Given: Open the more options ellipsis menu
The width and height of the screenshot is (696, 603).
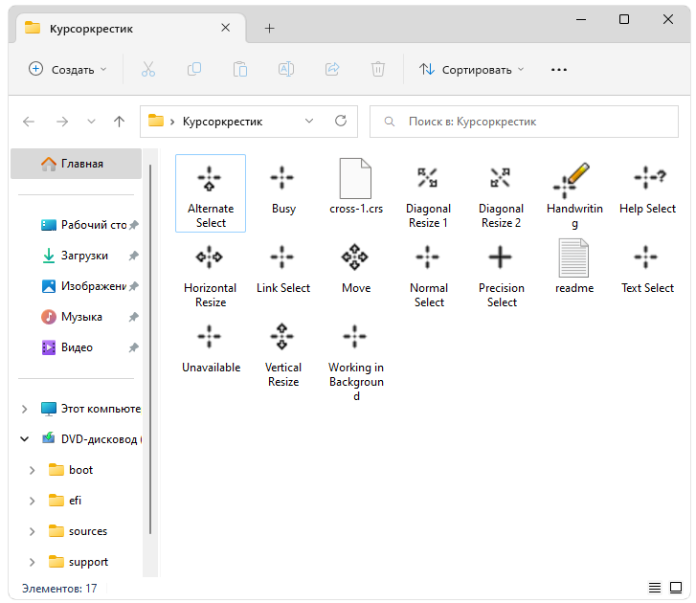Looking at the screenshot, I should pyautogui.click(x=559, y=69).
